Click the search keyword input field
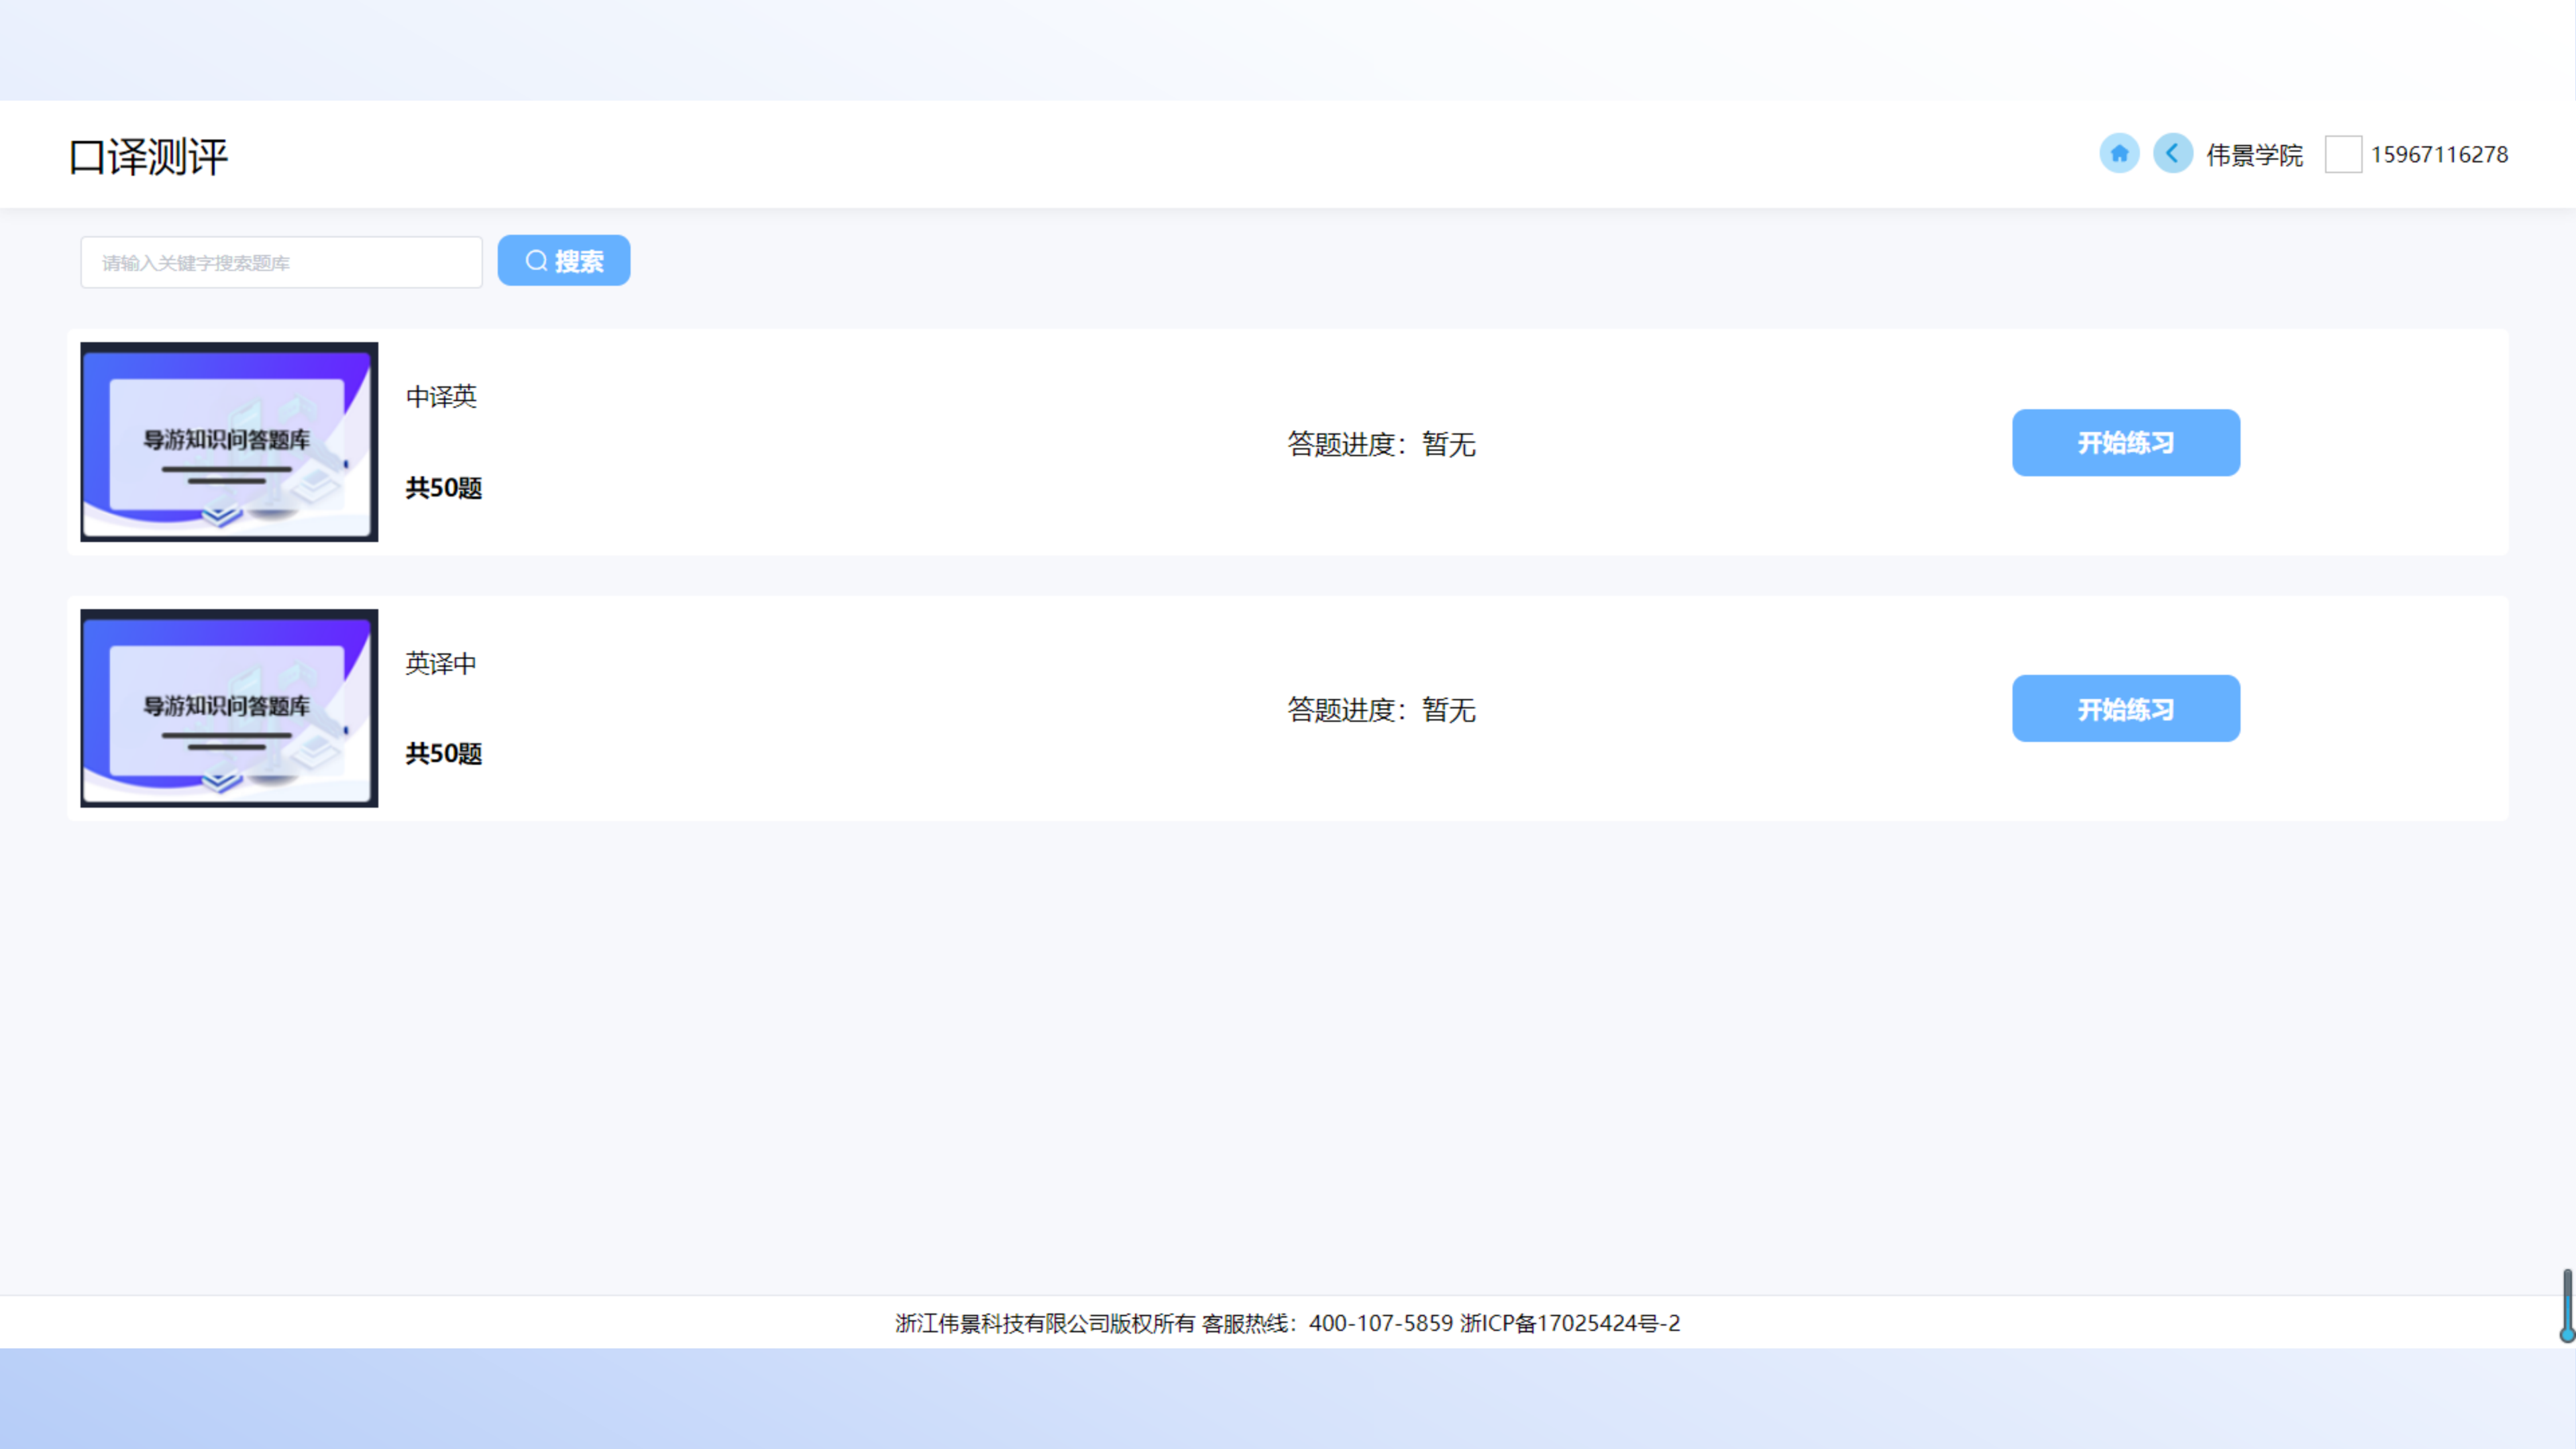This screenshot has height=1449, width=2576. (281, 262)
